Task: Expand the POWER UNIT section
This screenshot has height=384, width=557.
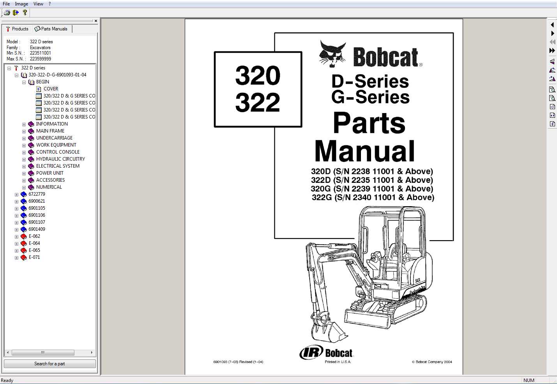Action: pos(24,173)
